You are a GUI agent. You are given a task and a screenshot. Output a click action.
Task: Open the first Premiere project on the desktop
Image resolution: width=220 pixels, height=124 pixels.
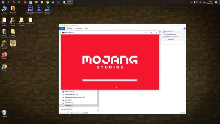(30, 10)
